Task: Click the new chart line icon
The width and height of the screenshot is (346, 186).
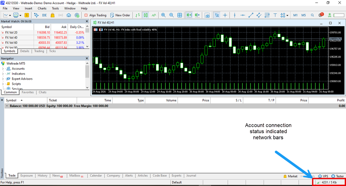Action: coord(6,15)
